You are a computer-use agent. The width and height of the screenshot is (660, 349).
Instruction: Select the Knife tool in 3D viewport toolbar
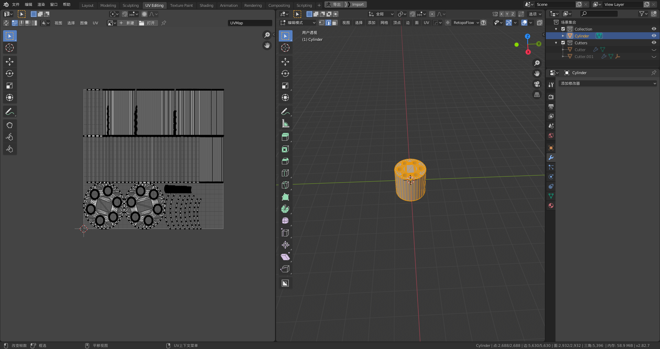(285, 185)
